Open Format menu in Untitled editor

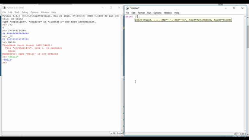tap(141, 13)
